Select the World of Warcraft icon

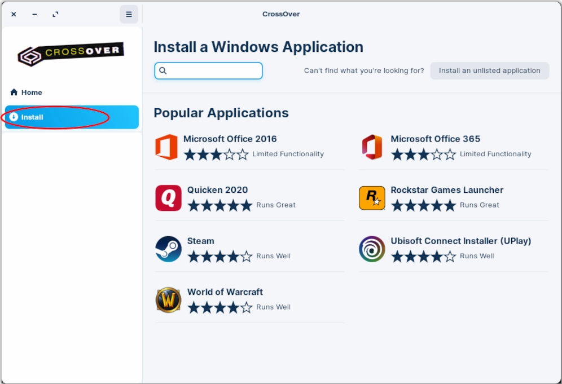point(169,300)
